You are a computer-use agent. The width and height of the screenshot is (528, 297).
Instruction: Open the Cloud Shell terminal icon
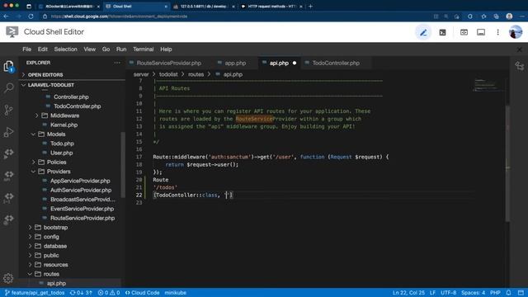pos(442,33)
